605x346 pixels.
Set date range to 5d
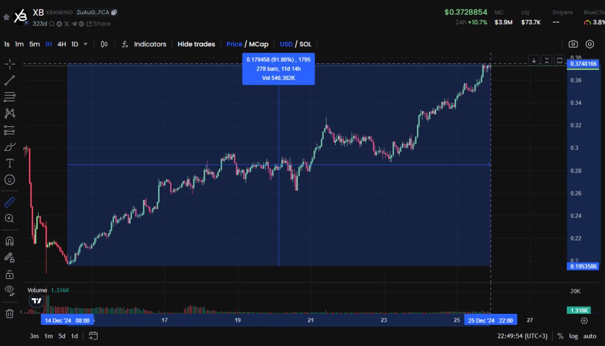62,336
